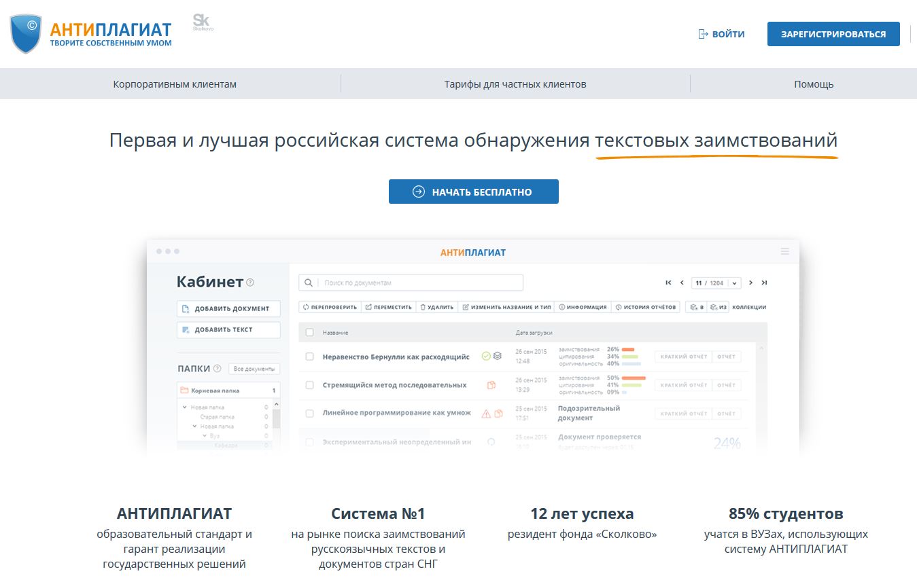Click the 26% заимствования bar in first row

tap(627, 349)
